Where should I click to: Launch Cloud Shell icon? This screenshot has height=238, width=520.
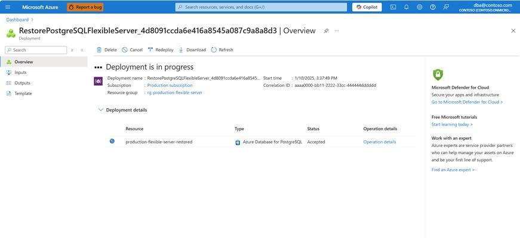tap(393, 7)
